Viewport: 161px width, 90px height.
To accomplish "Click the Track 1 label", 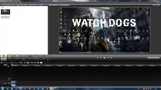I will 5,83.
